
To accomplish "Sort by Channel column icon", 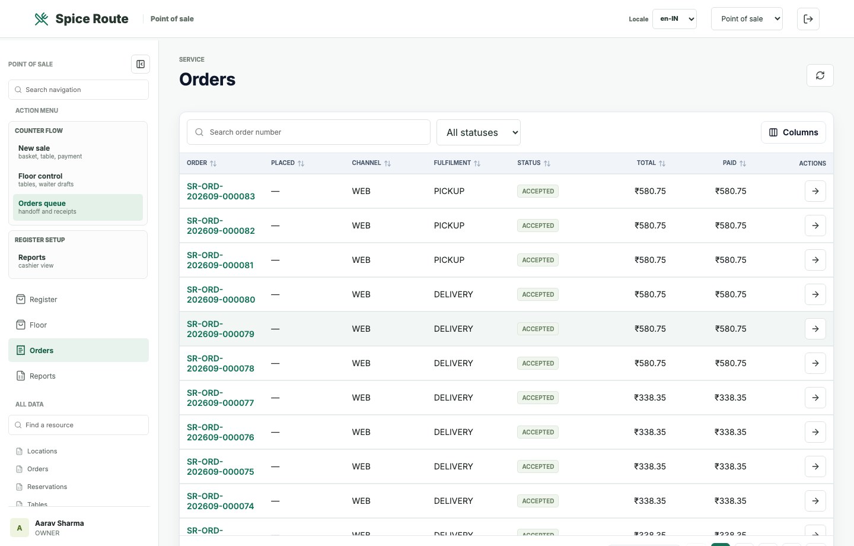I will [x=388, y=163].
